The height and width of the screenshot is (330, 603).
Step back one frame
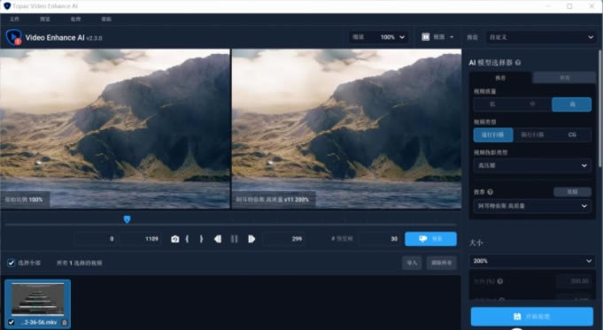pos(218,239)
